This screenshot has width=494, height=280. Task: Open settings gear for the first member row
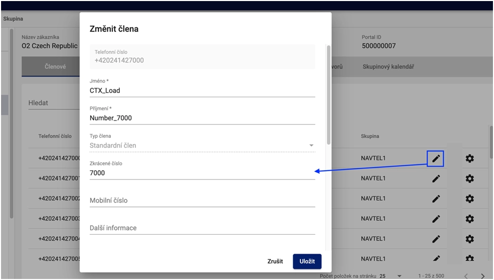[x=470, y=158]
